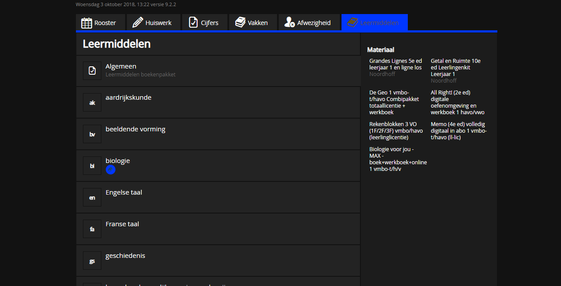Click the Materiaal heading

coord(381,50)
